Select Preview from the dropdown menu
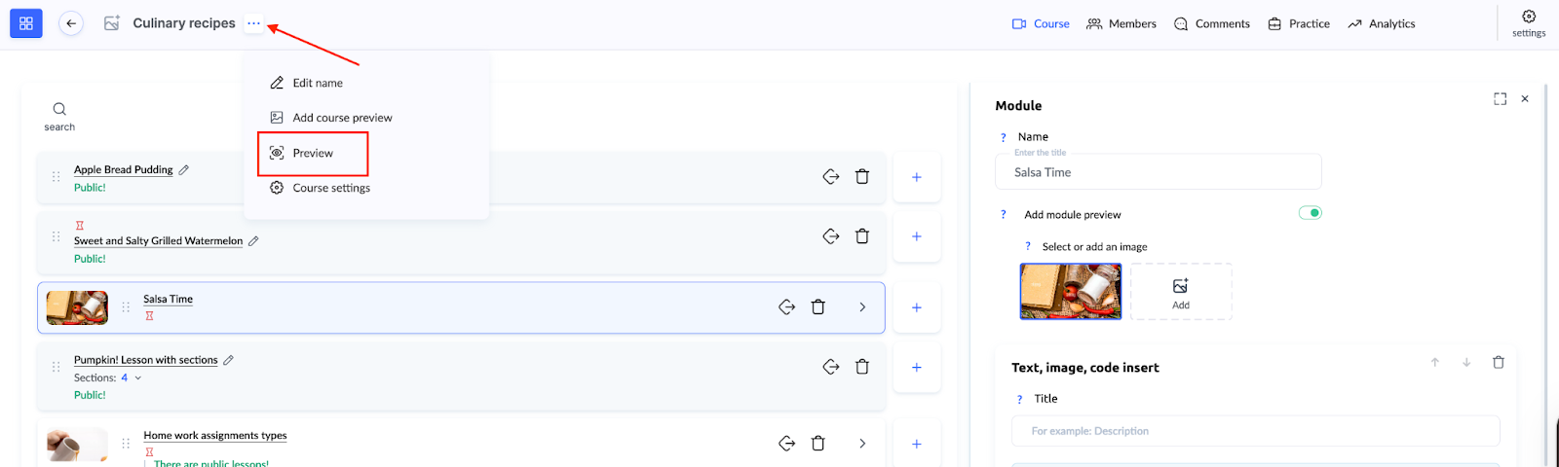The image size is (1559, 467). coord(313,154)
